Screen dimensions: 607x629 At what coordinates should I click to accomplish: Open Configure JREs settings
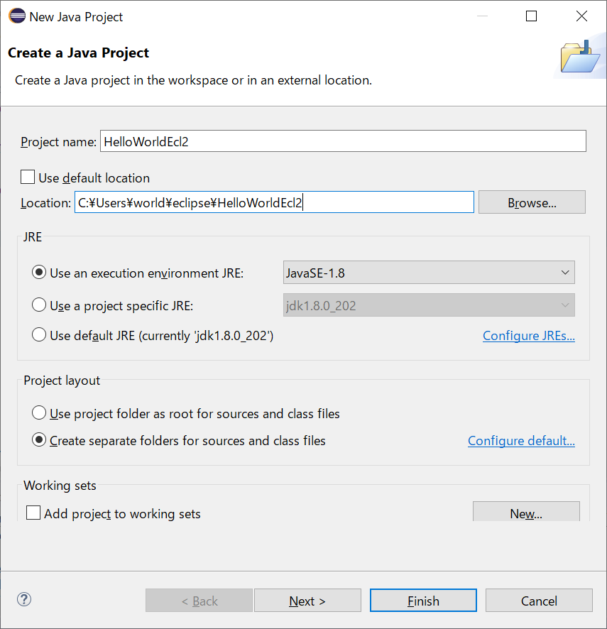[x=528, y=335]
